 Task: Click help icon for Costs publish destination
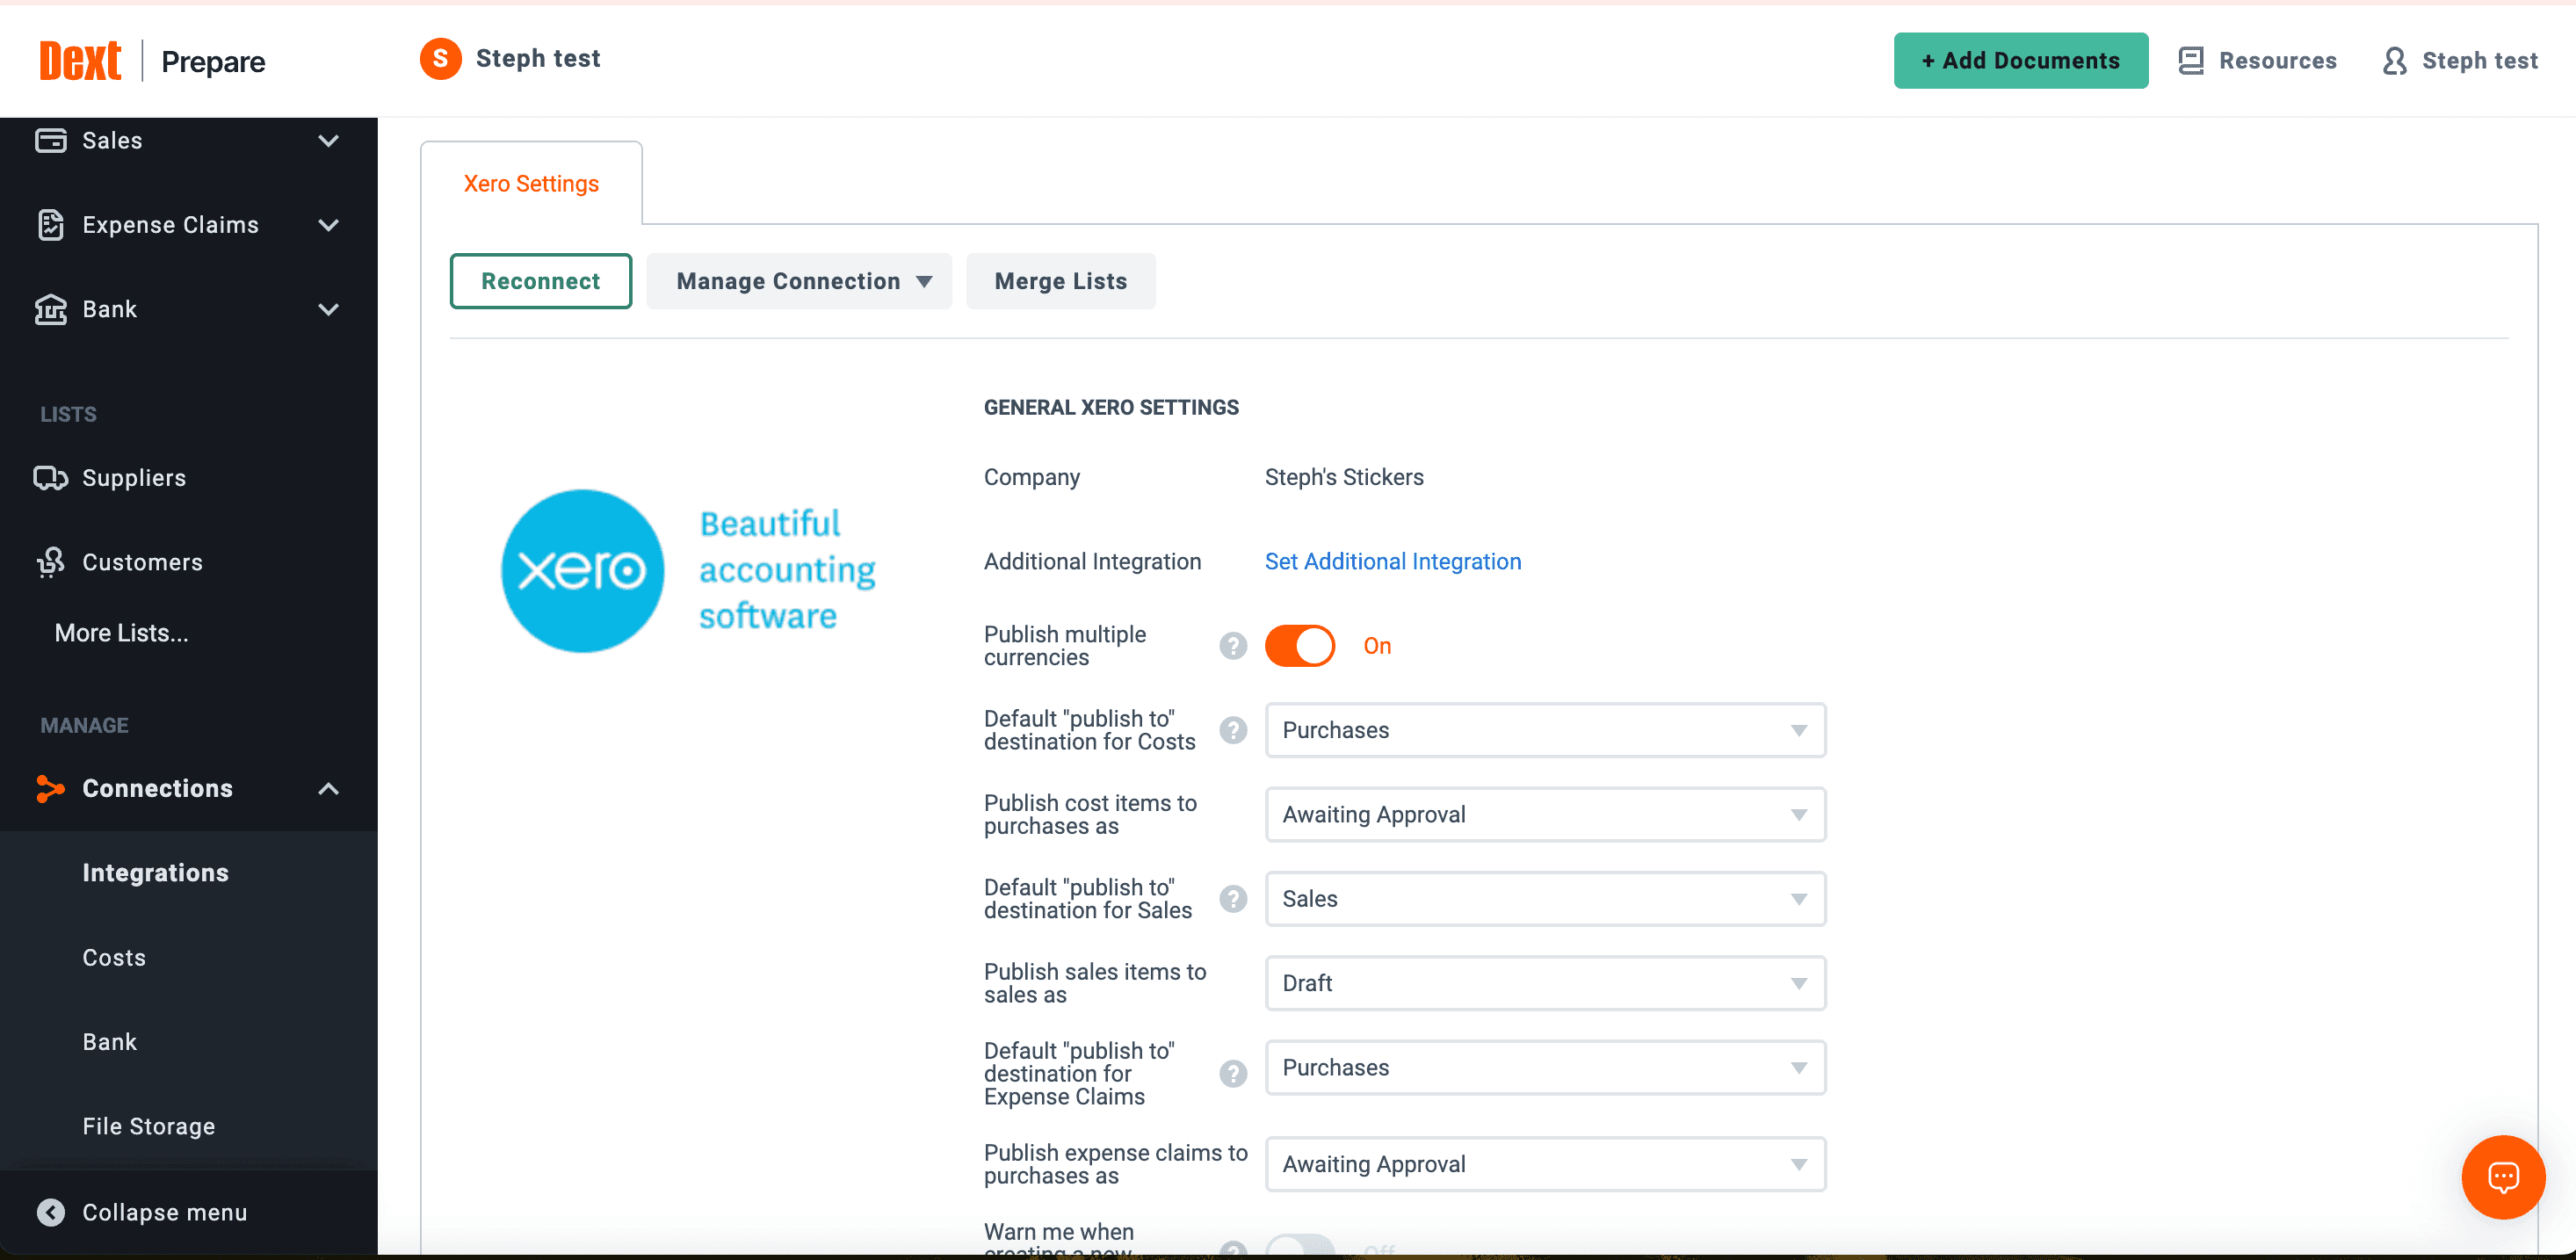pyautogui.click(x=1233, y=730)
